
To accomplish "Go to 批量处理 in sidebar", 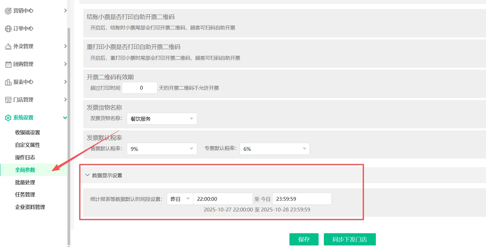I will 25,182.
